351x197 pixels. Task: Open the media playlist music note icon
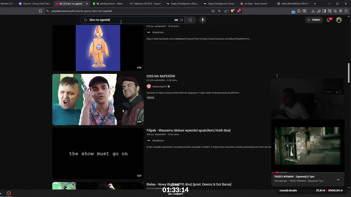pyautogui.click(x=319, y=11)
